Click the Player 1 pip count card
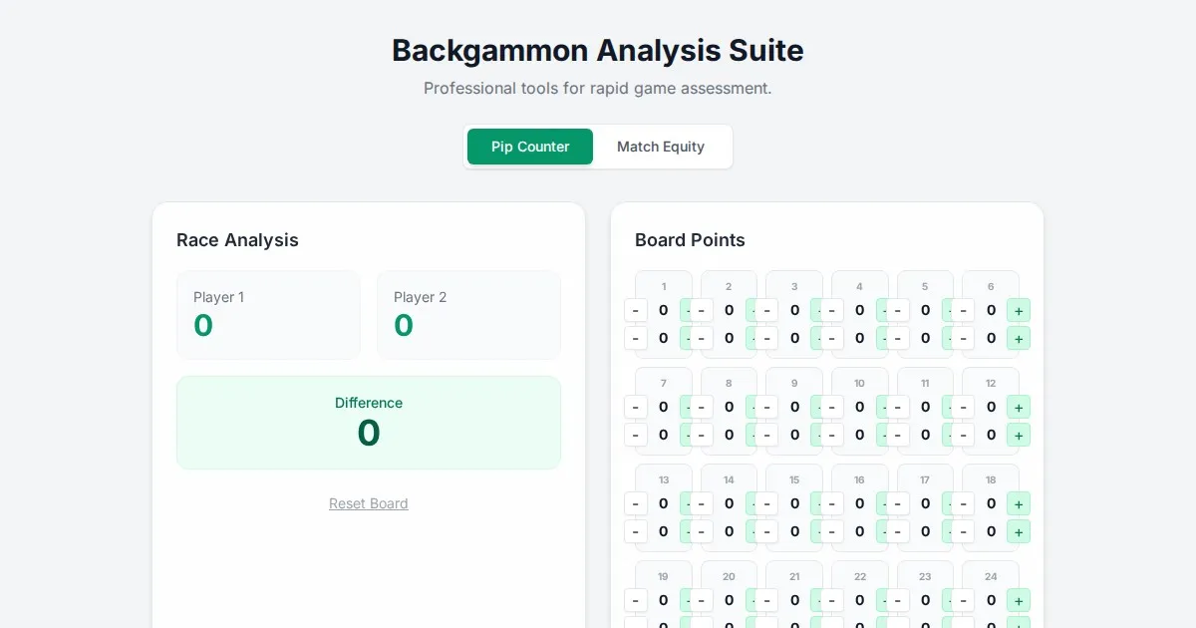This screenshot has height=628, width=1196. tap(268, 314)
